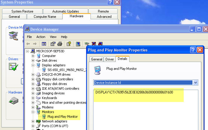This screenshot has width=208, height=130.
Task: Select the Display adapters category label
Action: point(54,65)
